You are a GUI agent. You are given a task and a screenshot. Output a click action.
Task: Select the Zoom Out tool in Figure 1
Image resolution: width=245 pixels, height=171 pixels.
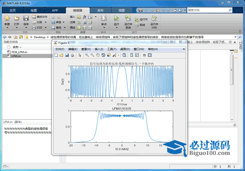[x=92, y=55]
